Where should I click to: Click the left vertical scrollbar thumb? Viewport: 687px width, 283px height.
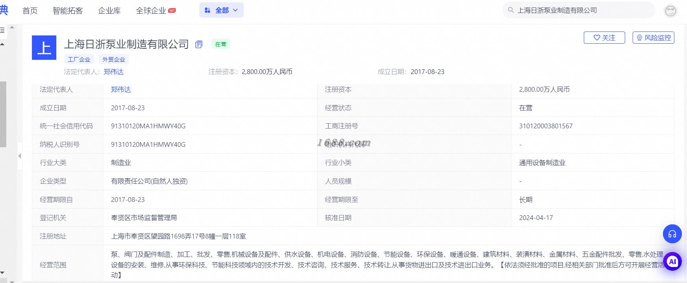pos(3,114)
